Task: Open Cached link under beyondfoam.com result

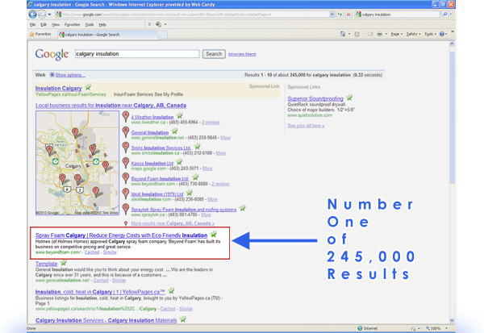Action: 92,252
